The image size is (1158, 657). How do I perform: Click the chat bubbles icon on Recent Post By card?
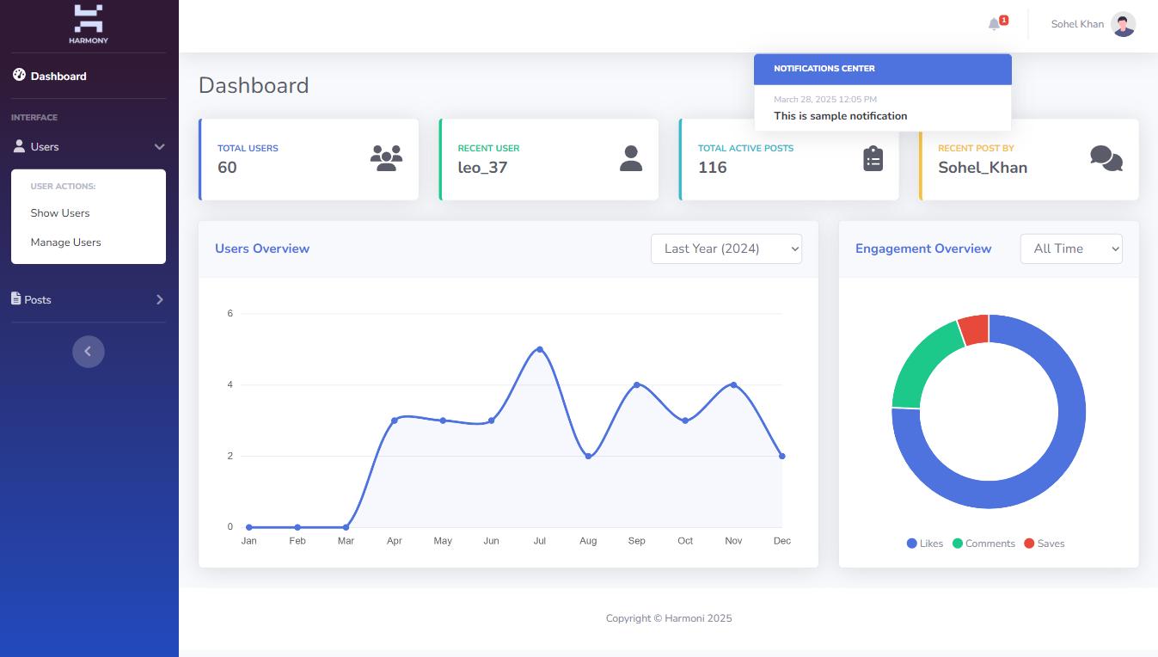pos(1106,158)
